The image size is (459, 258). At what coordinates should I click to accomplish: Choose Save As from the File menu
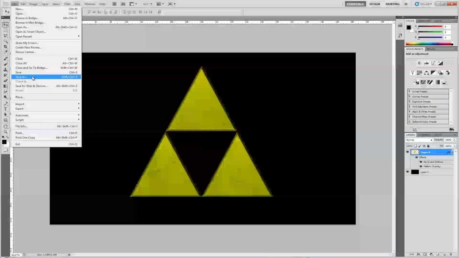point(21,77)
